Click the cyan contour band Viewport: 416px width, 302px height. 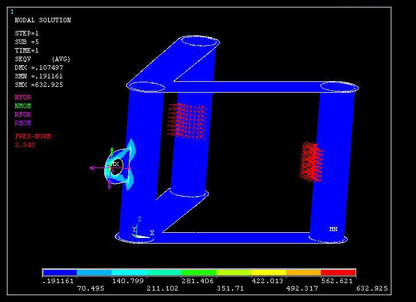point(129,272)
